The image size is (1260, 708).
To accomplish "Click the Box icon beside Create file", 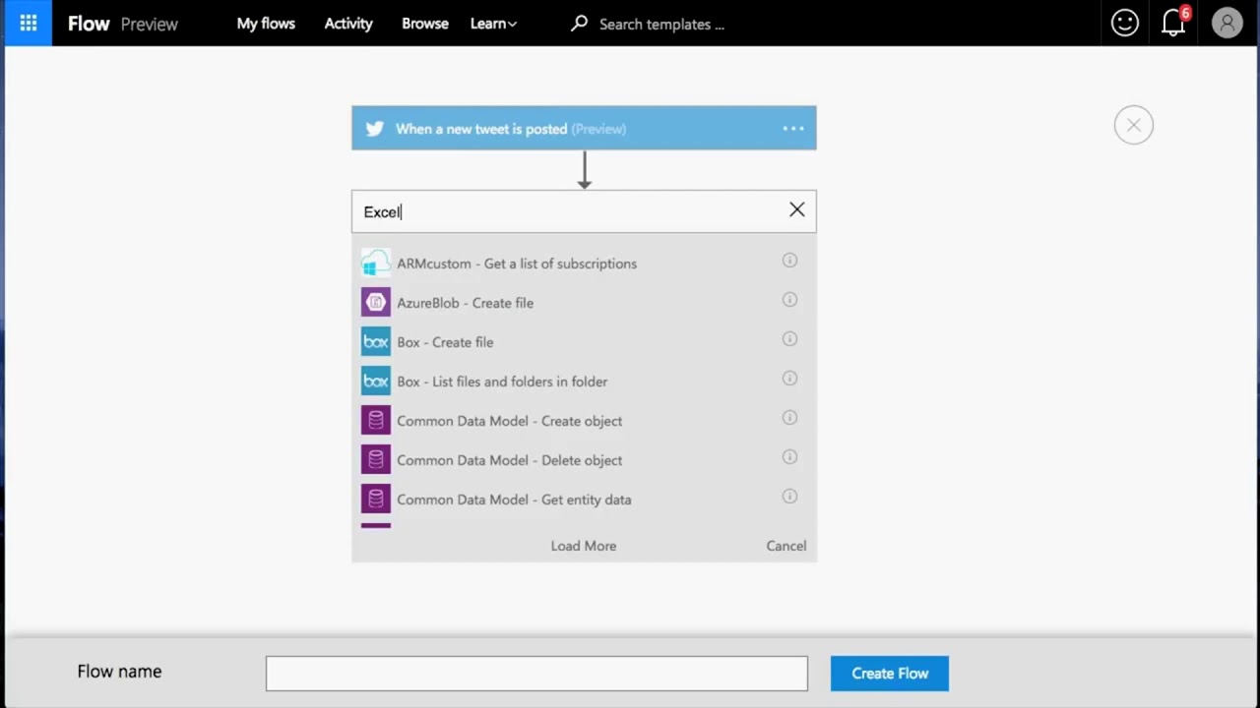I will click(x=375, y=342).
